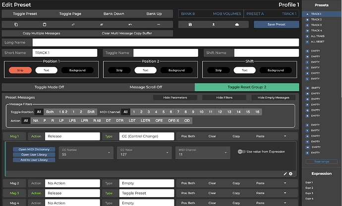Click the copy preset icon
Image resolution: width=342 pixels, height=206 pixels.
pyautogui.click(x=16, y=24)
